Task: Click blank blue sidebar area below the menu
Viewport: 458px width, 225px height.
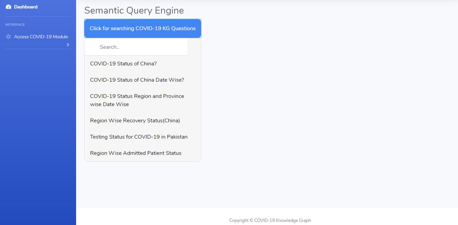Action: click(x=38, y=136)
